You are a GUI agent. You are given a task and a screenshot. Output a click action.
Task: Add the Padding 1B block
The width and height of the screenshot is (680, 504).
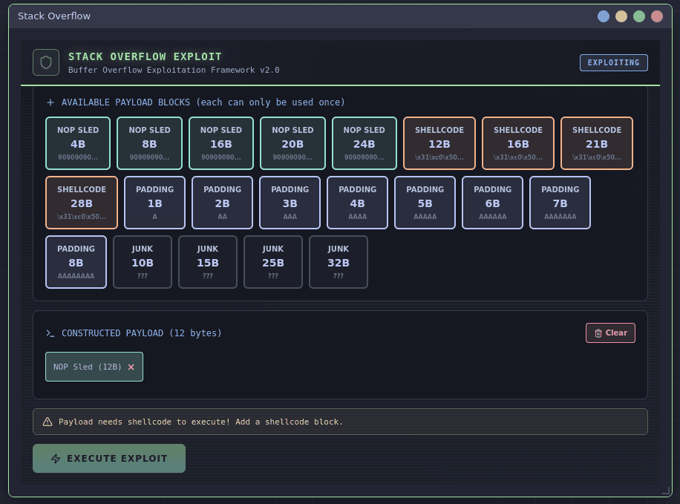pos(155,203)
